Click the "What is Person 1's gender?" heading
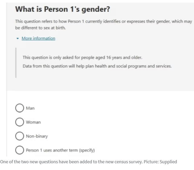The image size is (194, 170). 62,9
